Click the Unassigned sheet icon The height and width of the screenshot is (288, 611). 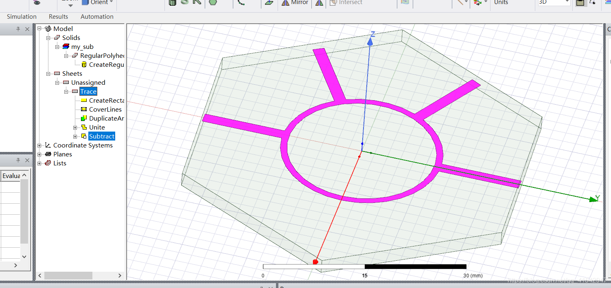pos(66,82)
